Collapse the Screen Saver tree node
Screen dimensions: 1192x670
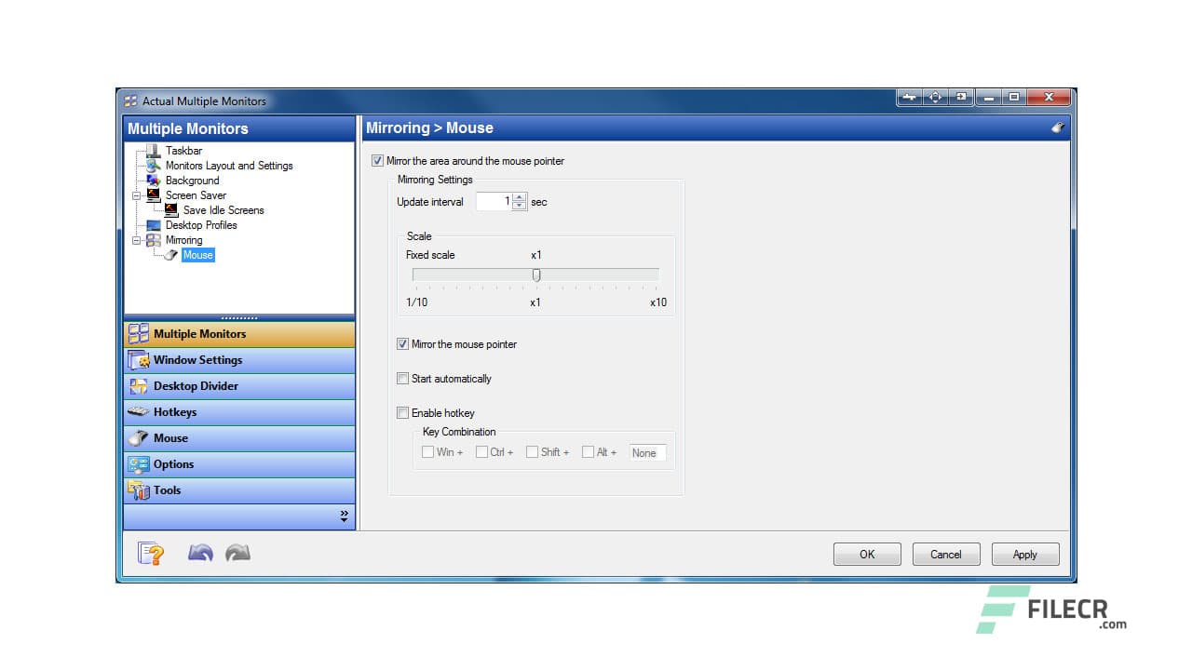(x=137, y=195)
